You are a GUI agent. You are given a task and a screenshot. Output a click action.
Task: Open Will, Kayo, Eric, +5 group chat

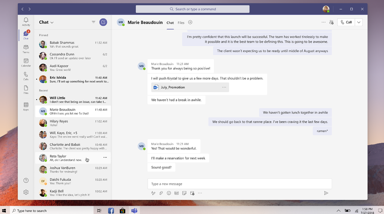pos(73,135)
